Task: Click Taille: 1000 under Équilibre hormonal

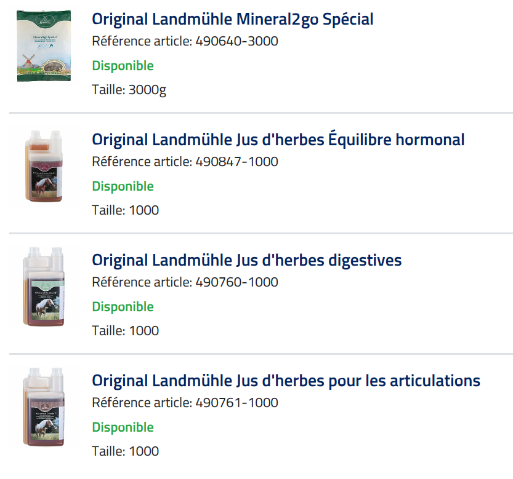Action: tap(125, 210)
